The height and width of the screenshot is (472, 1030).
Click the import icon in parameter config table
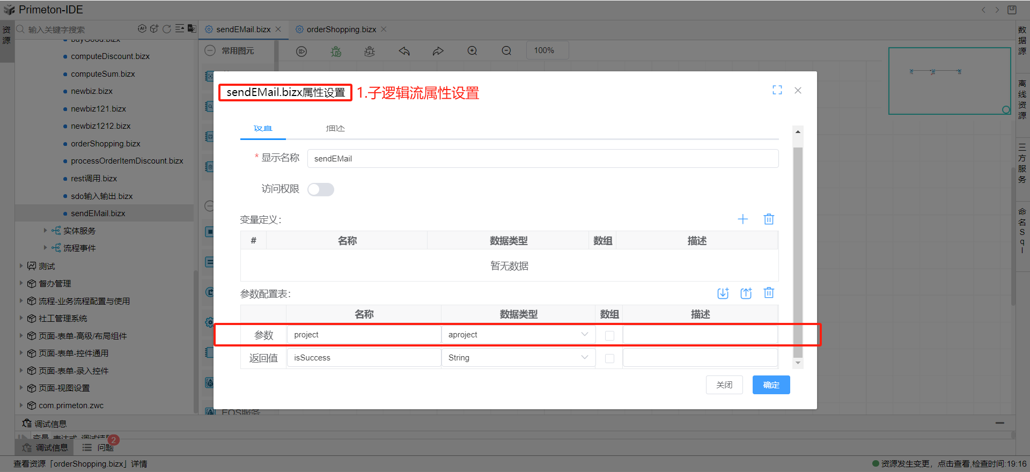(x=723, y=293)
